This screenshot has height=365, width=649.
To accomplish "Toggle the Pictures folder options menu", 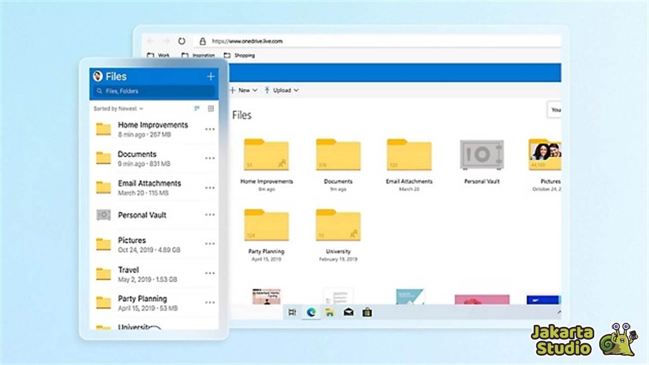I will 210,244.
